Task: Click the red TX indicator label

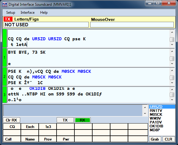Action: [x=8, y=19]
